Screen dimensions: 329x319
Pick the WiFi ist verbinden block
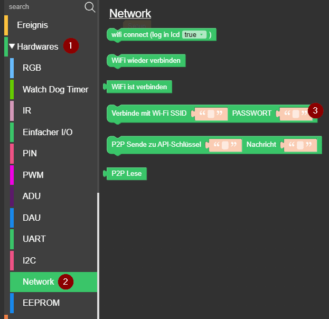[139, 87]
